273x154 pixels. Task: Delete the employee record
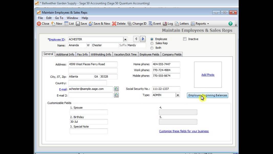pyautogui.click(x=119, y=24)
